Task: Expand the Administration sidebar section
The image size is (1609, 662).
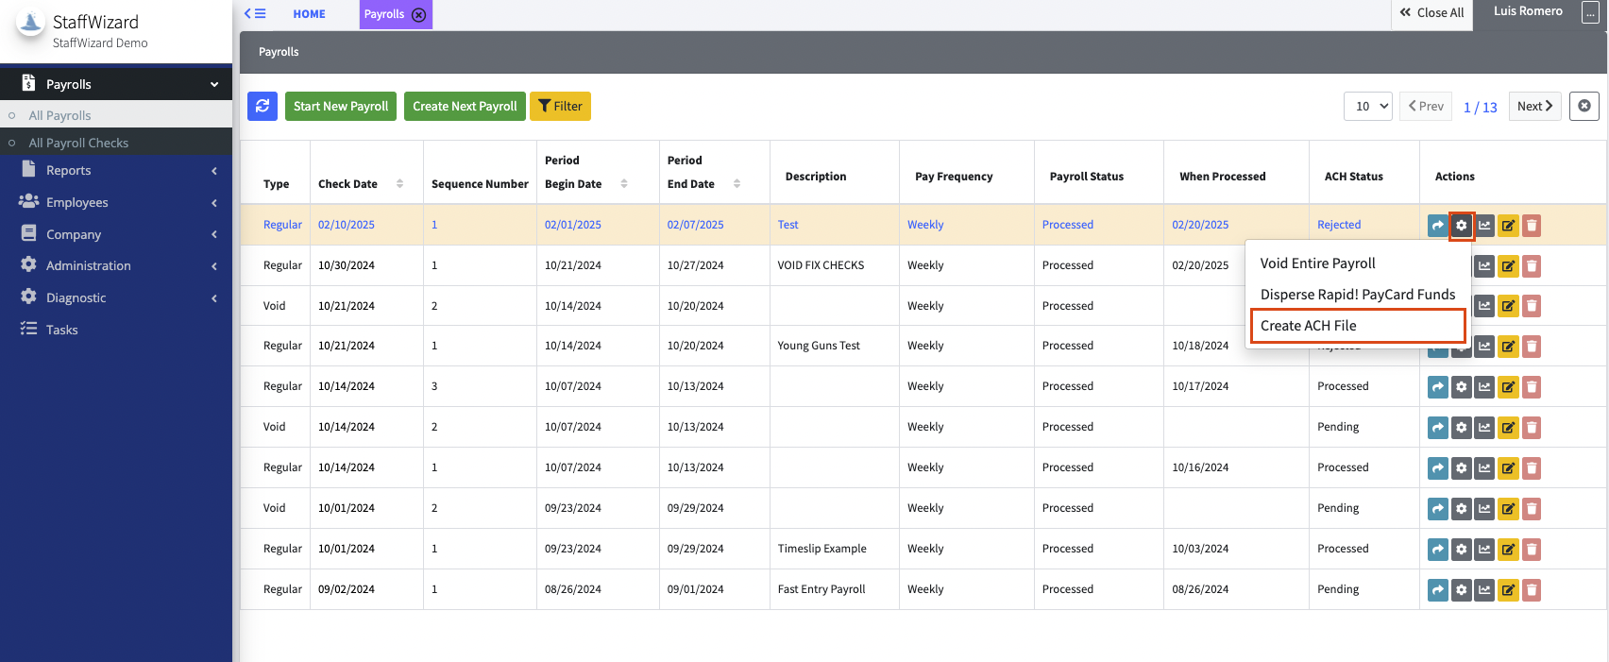Action: point(116,265)
